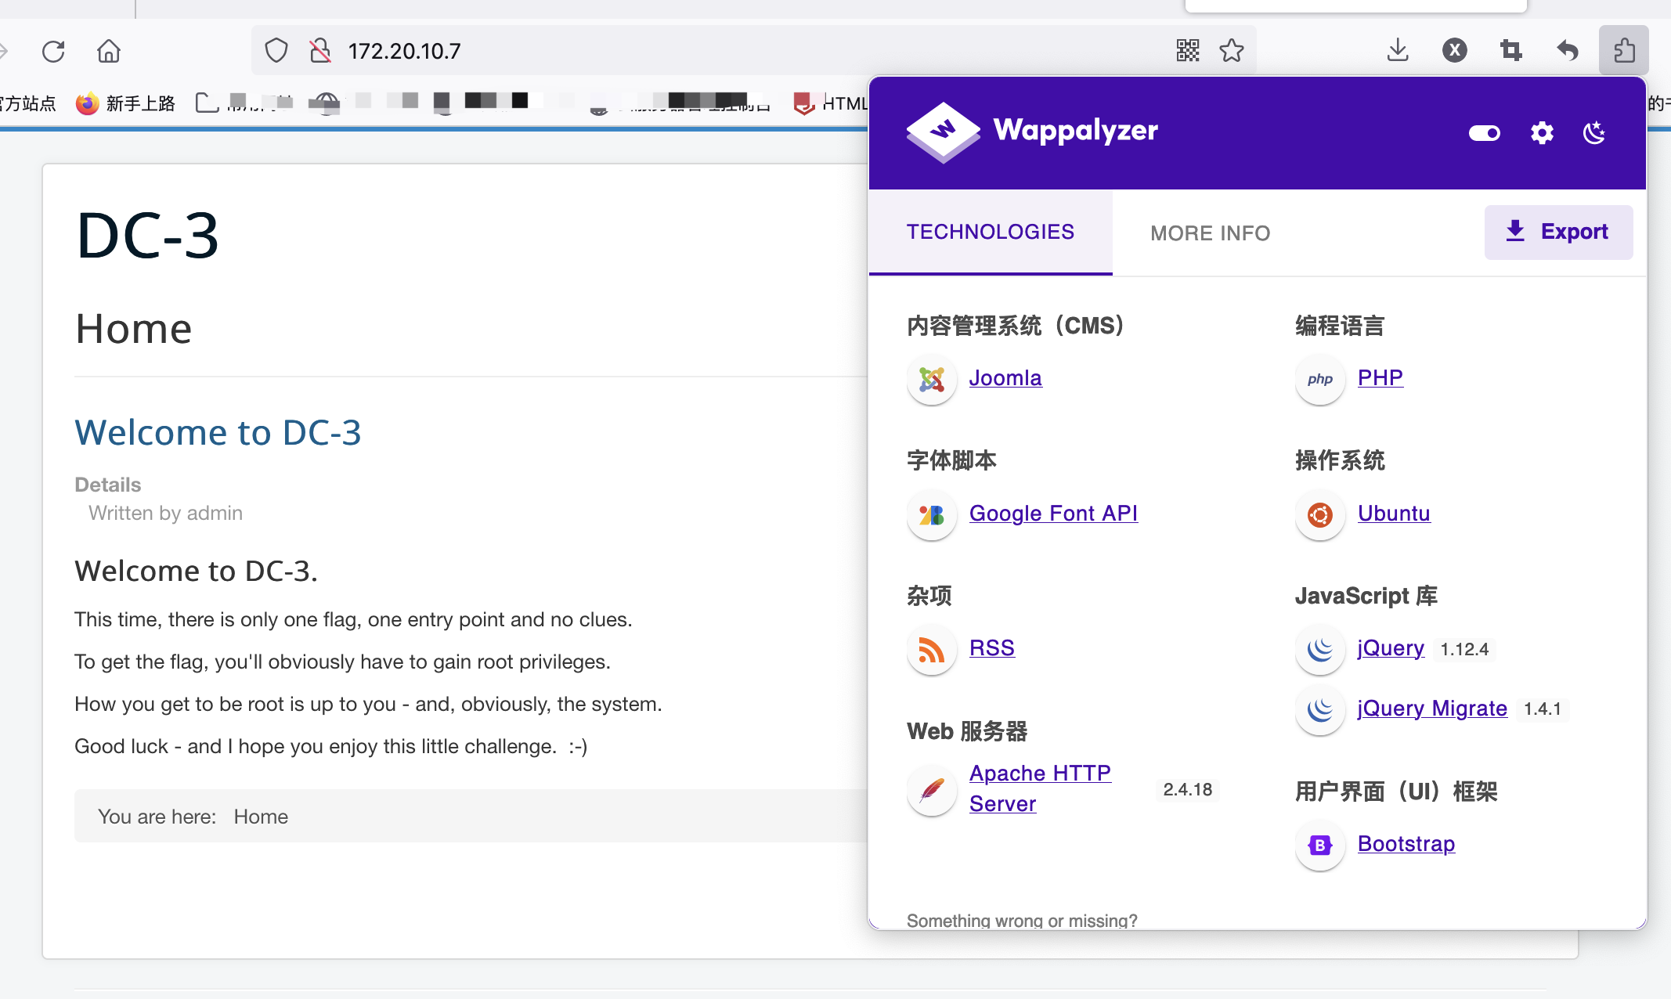Viewport: 1671px width, 999px height.
Task: Switch to the MORE INFO tab
Action: click(1210, 233)
